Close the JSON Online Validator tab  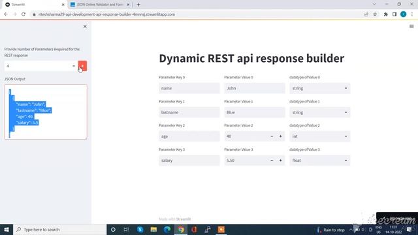[128, 5]
